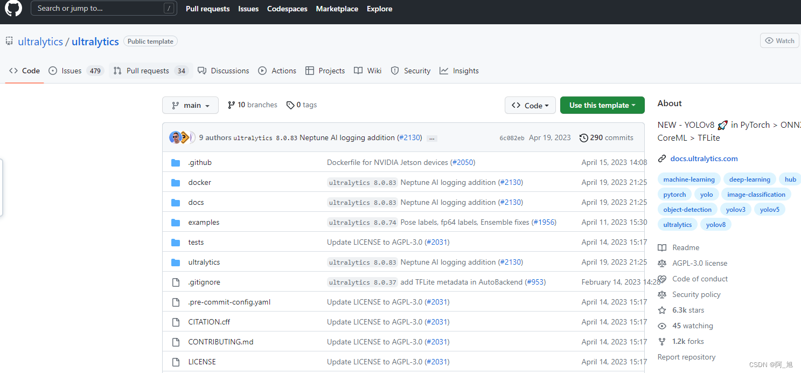Click the machine-learning topic tag
This screenshot has height=373, width=801.
(x=689, y=179)
